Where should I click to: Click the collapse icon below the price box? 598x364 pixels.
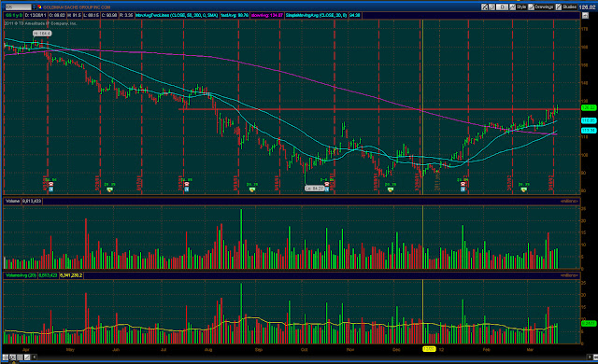tap(585, 15)
